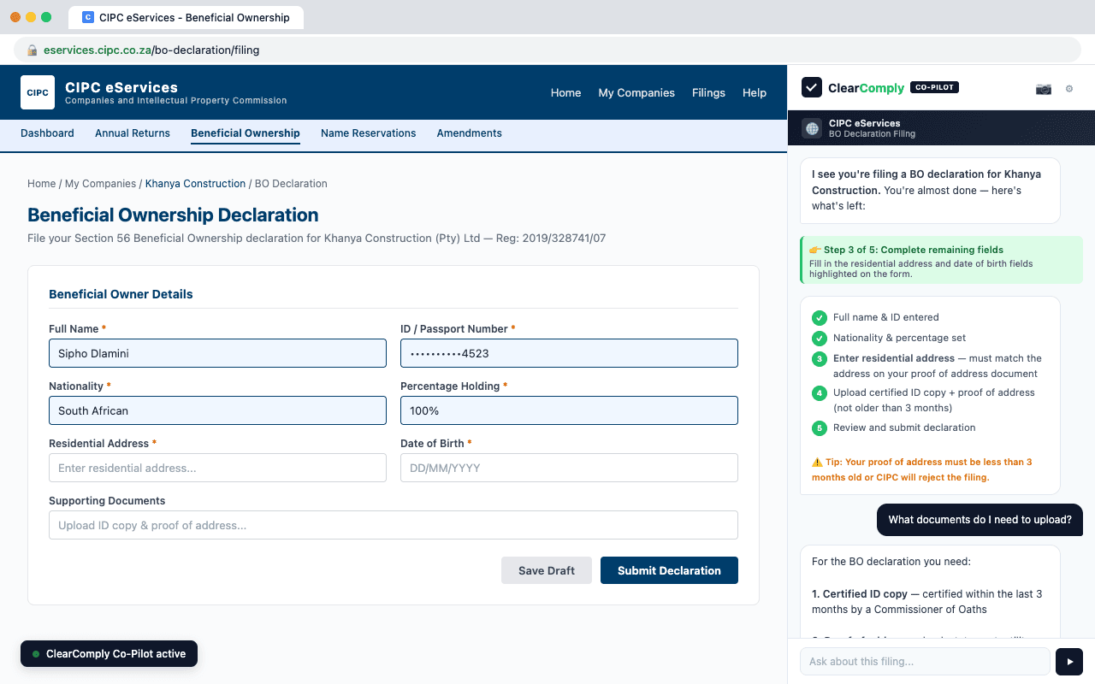Switch to the Name Reservations tab
1095x684 pixels.
click(x=369, y=133)
